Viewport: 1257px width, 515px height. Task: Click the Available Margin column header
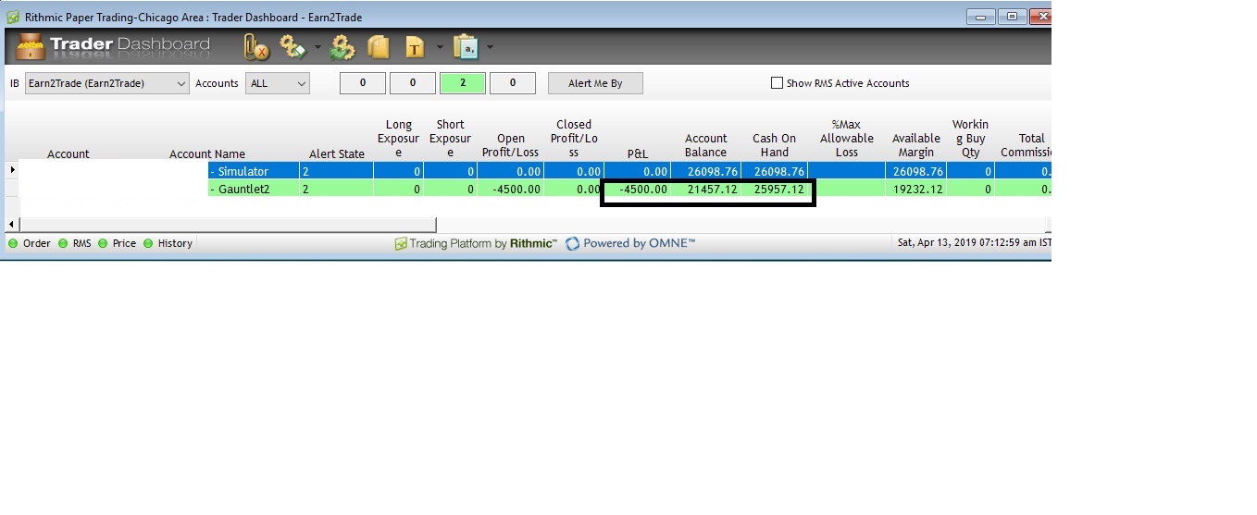click(x=916, y=145)
